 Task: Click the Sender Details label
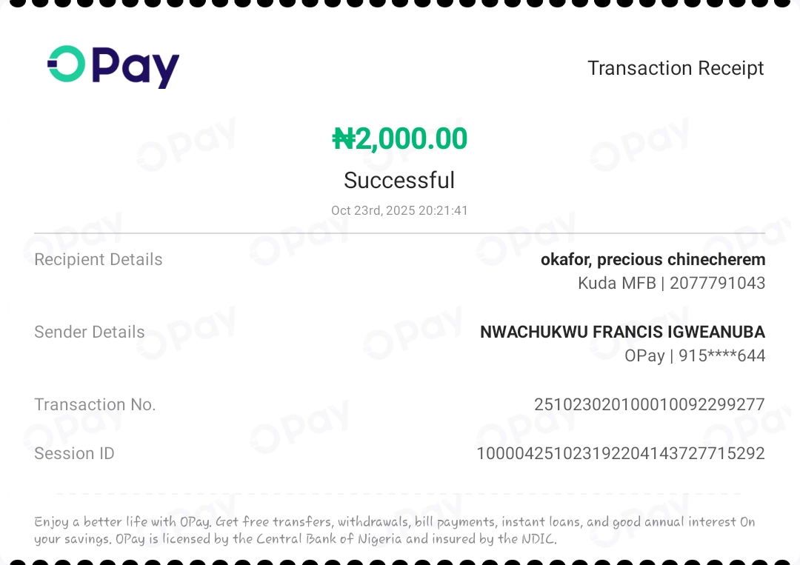[90, 332]
